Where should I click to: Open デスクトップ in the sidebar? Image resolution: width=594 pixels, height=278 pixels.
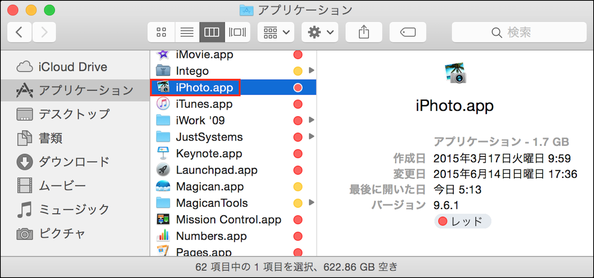75,114
